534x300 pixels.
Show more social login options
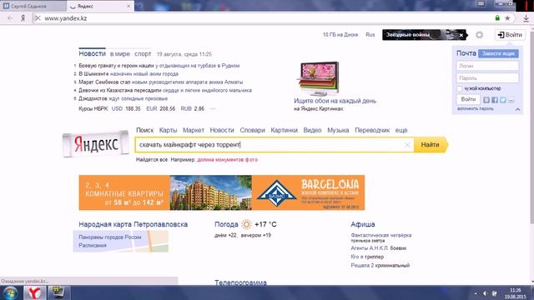point(511,100)
